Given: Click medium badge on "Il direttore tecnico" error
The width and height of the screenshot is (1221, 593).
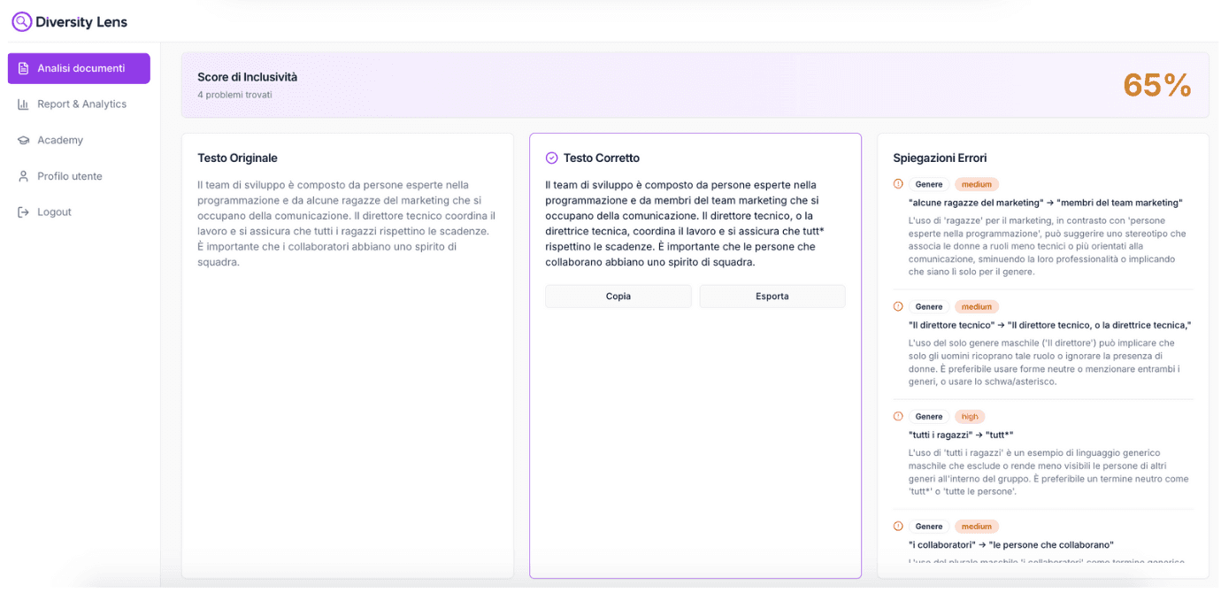Looking at the screenshot, I should click(977, 306).
